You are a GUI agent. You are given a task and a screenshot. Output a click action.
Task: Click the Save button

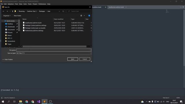point(73,59)
